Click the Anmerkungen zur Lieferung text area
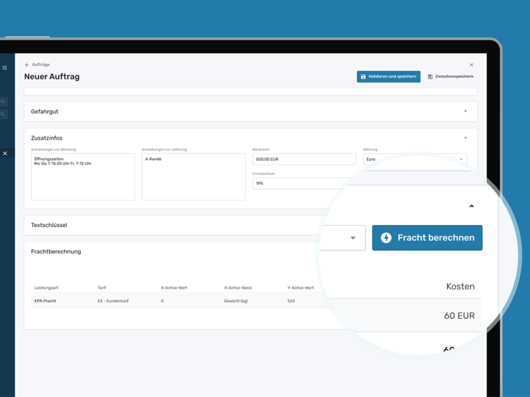 click(x=193, y=177)
